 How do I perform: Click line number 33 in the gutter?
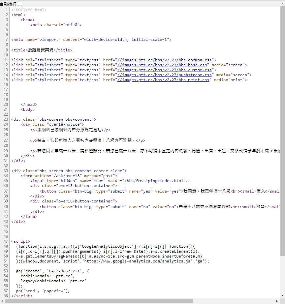point(6,171)
